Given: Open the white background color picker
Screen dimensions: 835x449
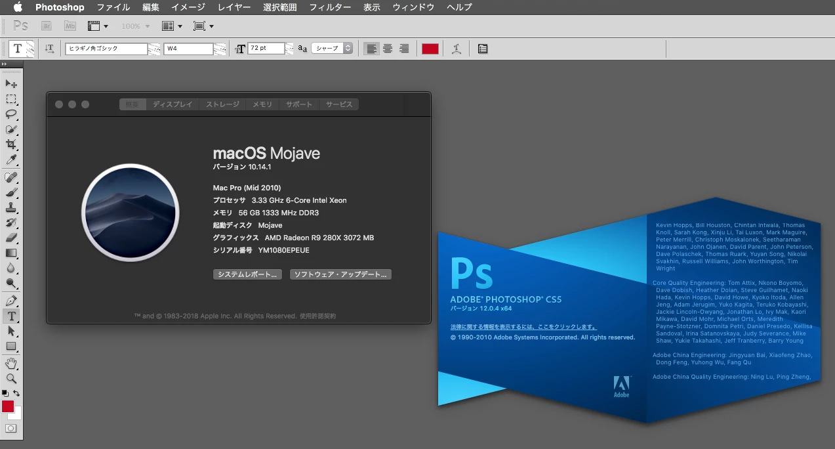Looking at the screenshot, I should (18, 416).
